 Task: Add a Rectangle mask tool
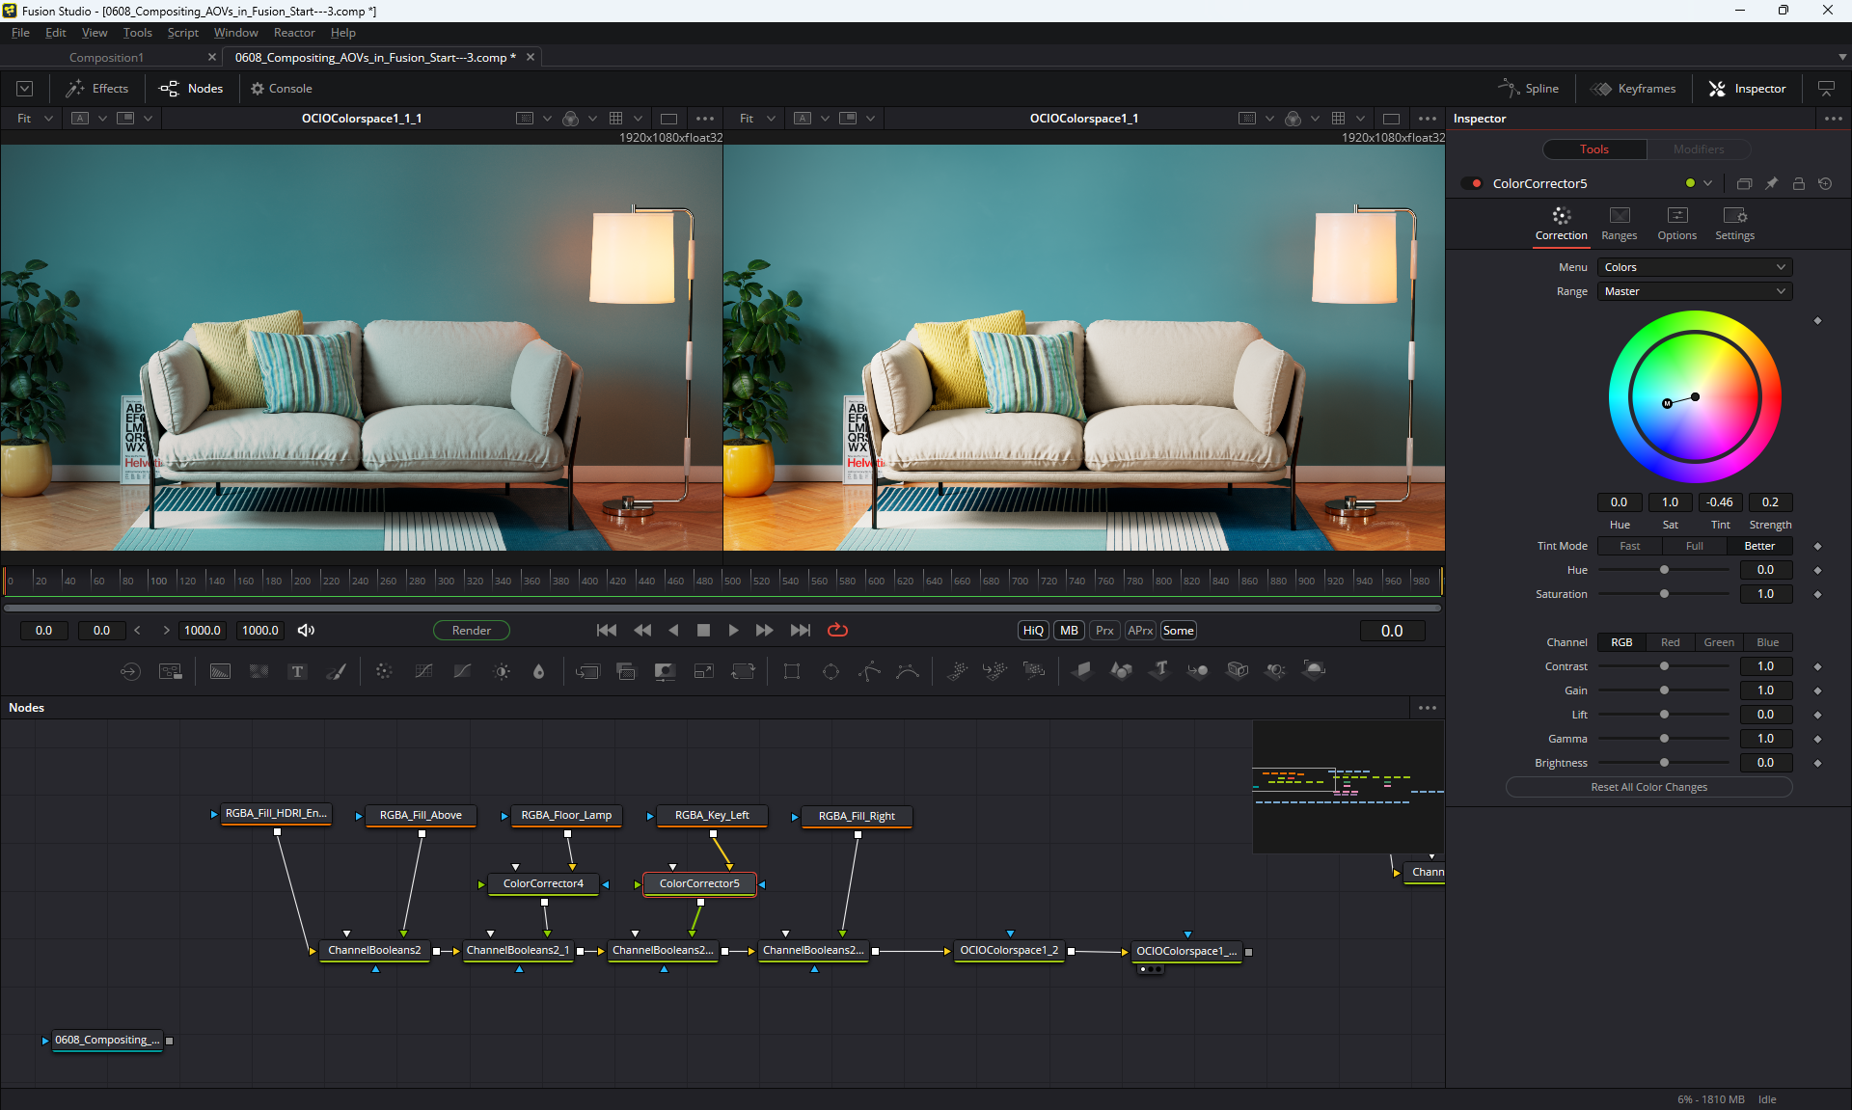pos(792,671)
